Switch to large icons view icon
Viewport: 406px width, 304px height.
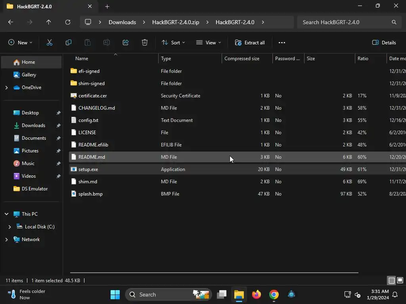click(x=400, y=280)
